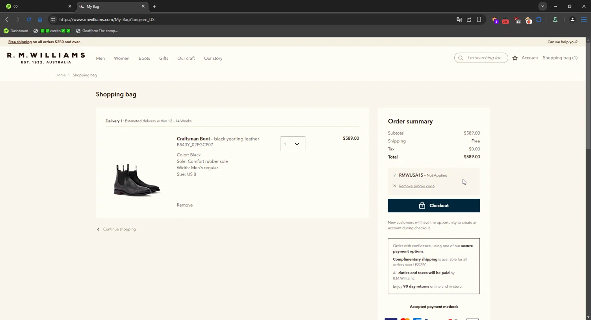Image resolution: width=591 pixels, height=320 pixels.
Task: Click the left chevron by Continue shopping
Action: point(98,229)
